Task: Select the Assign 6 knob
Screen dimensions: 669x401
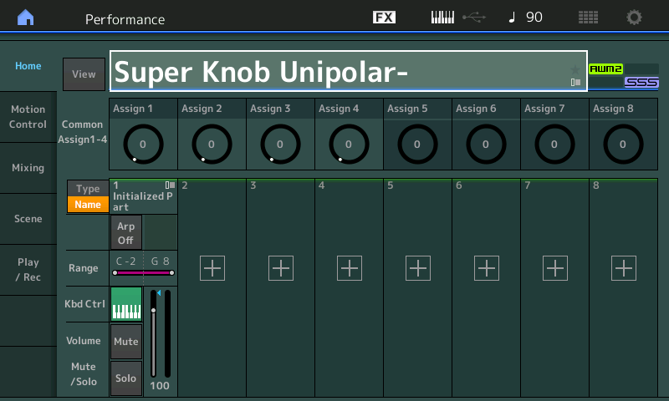Action: tap(486, 144)
